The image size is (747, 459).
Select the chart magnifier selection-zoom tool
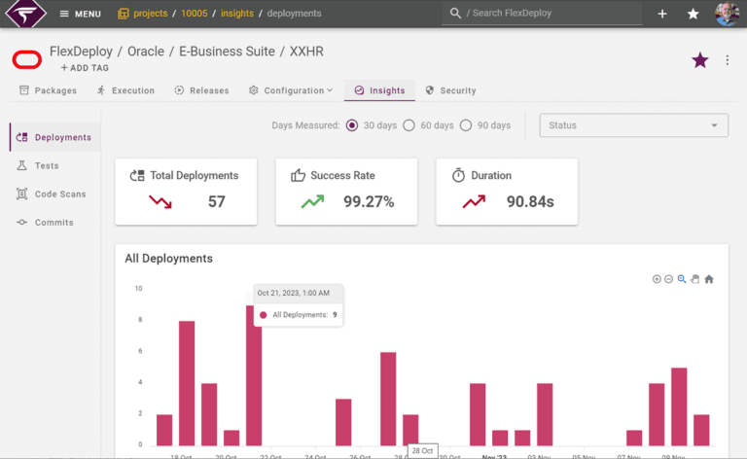tap(682, 279)
